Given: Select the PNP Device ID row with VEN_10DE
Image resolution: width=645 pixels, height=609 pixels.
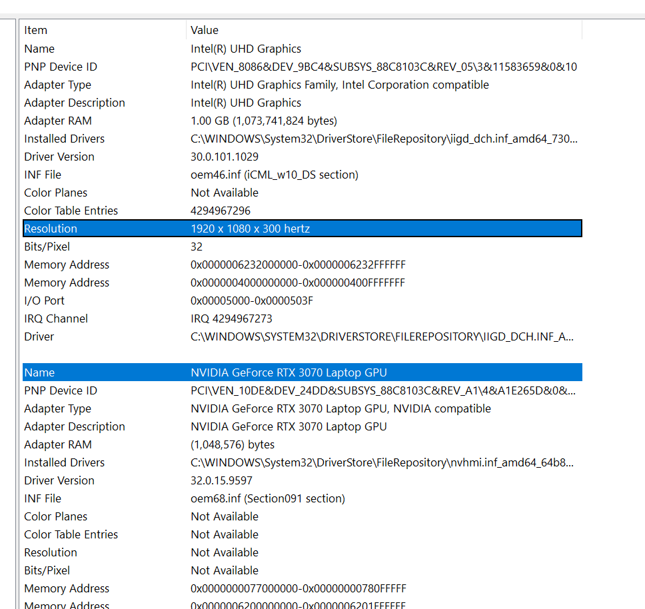Looking at the screenshot, I should pyautogui.click(x=303, y=390).
